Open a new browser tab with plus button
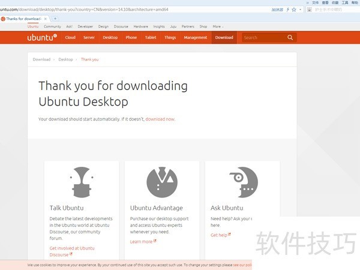Viewport: 360px width, 270px height. point(55,19)
